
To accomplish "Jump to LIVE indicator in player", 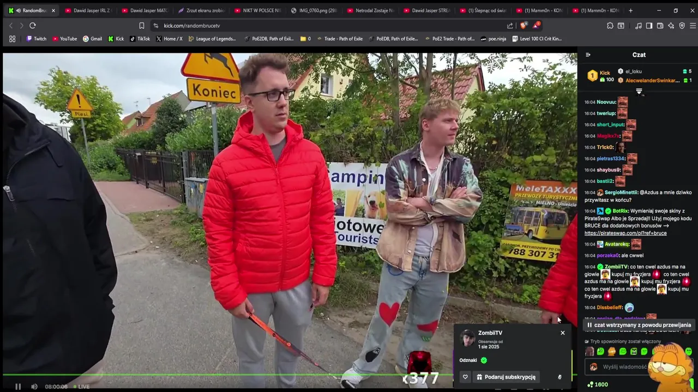I will (x=81, y=387).
